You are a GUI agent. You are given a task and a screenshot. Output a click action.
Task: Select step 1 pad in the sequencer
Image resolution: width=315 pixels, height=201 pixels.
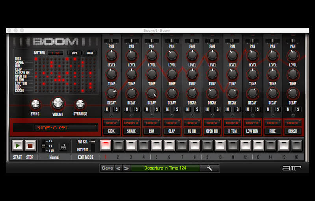[x=106, y=146]
